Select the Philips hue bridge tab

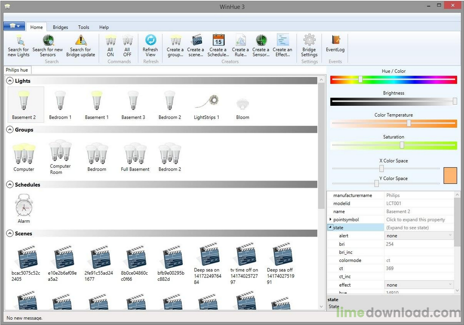(17, 70)
